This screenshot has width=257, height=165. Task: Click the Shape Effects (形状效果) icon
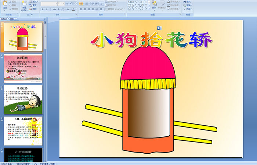coord(169,9)
